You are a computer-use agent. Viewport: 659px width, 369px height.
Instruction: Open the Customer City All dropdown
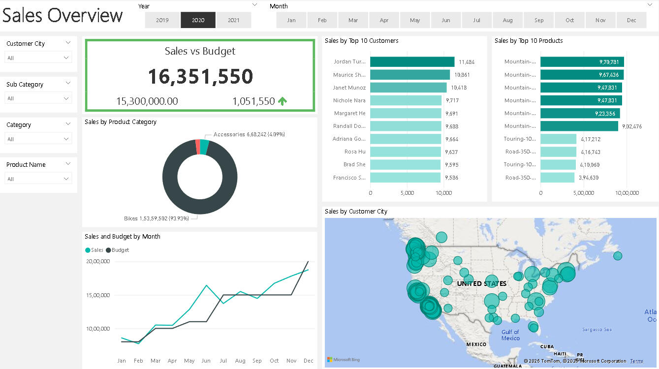(38, 58)
